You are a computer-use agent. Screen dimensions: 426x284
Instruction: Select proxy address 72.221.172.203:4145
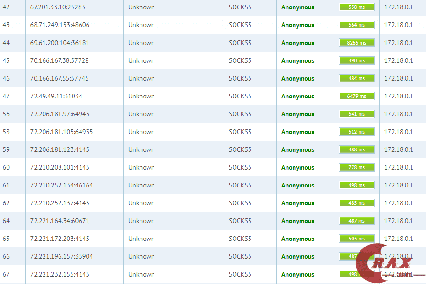tap(60, 239)
